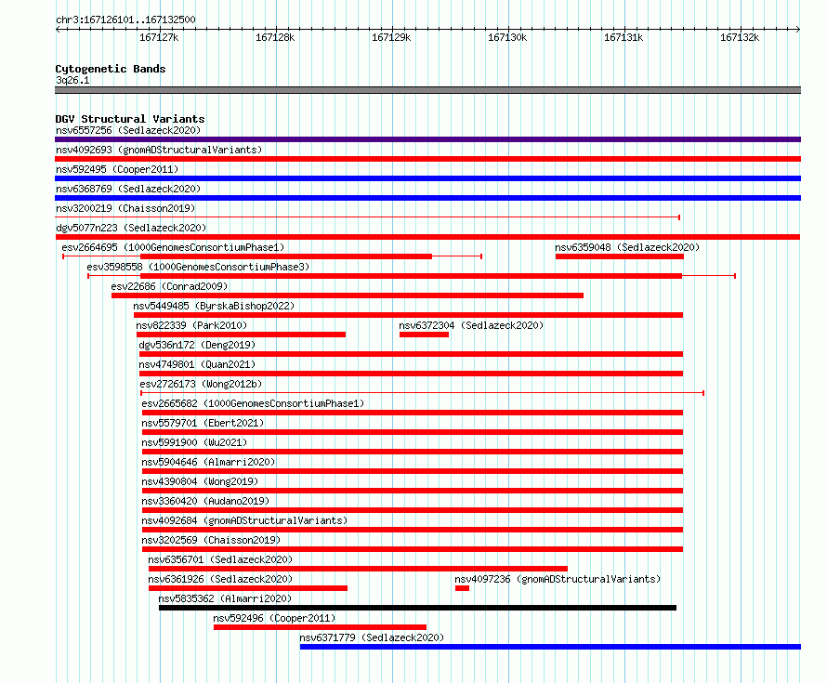Select dgv536n172 (Deng2019) label

coord(197,345)
